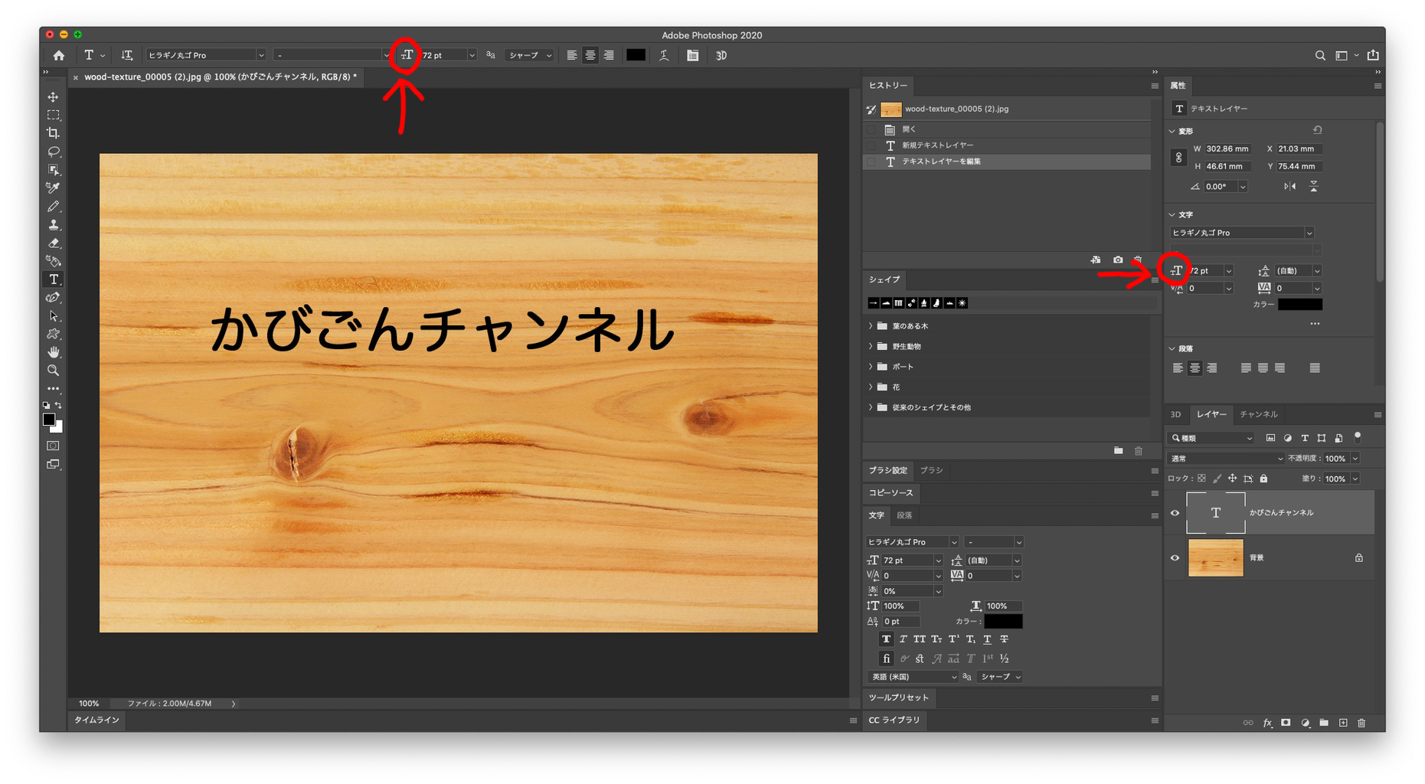The image size is (1425, 784).
Task: Open the 3D workspace from the options bar
Action: tap(720, 54)
